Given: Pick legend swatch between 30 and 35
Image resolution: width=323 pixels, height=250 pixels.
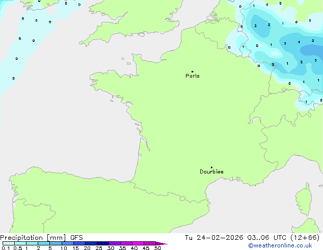Looking at the screenshot, I should (x=115, y=243).
